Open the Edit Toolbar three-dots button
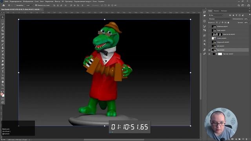This screenshot has height=141, width=251. click(3, 89)
